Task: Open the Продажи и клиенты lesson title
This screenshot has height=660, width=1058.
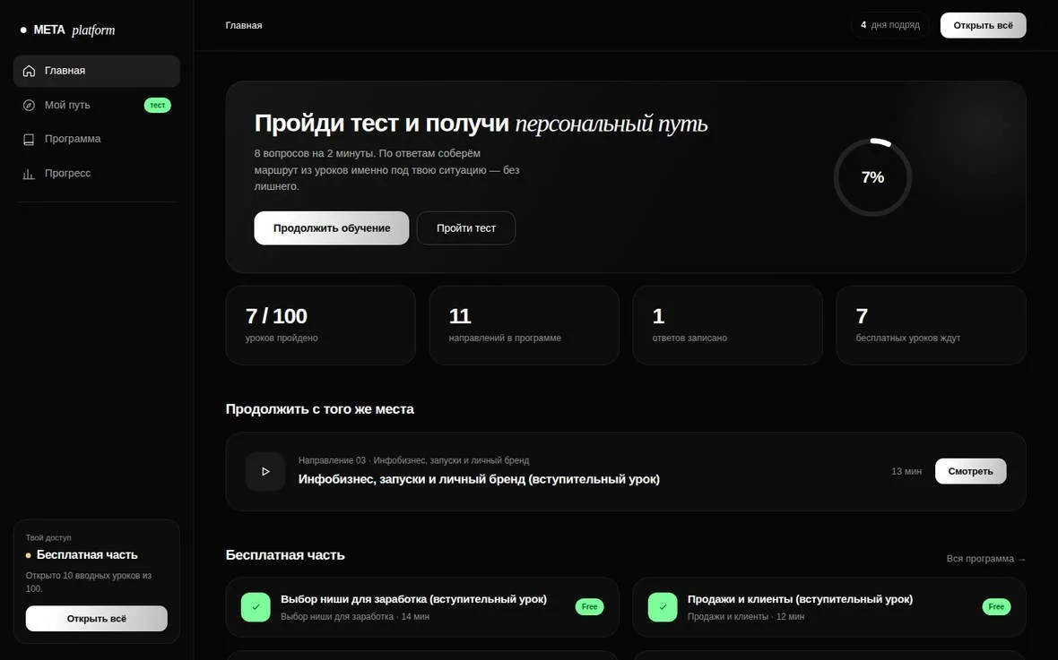Action: point(800,598)
